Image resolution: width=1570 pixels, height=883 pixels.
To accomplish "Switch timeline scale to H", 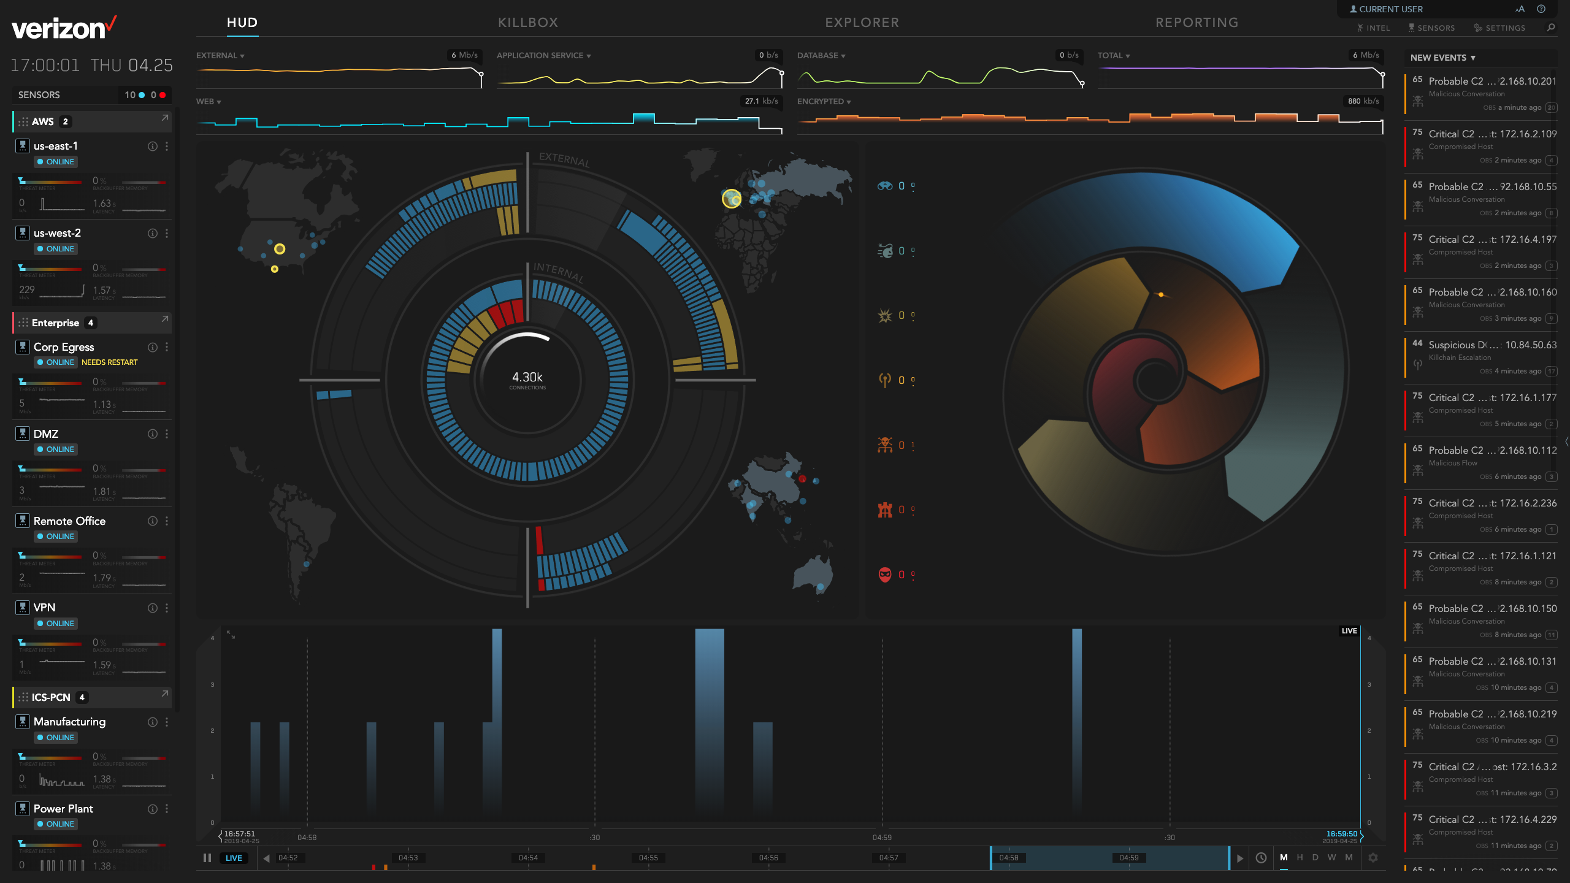I will 1299,858.
